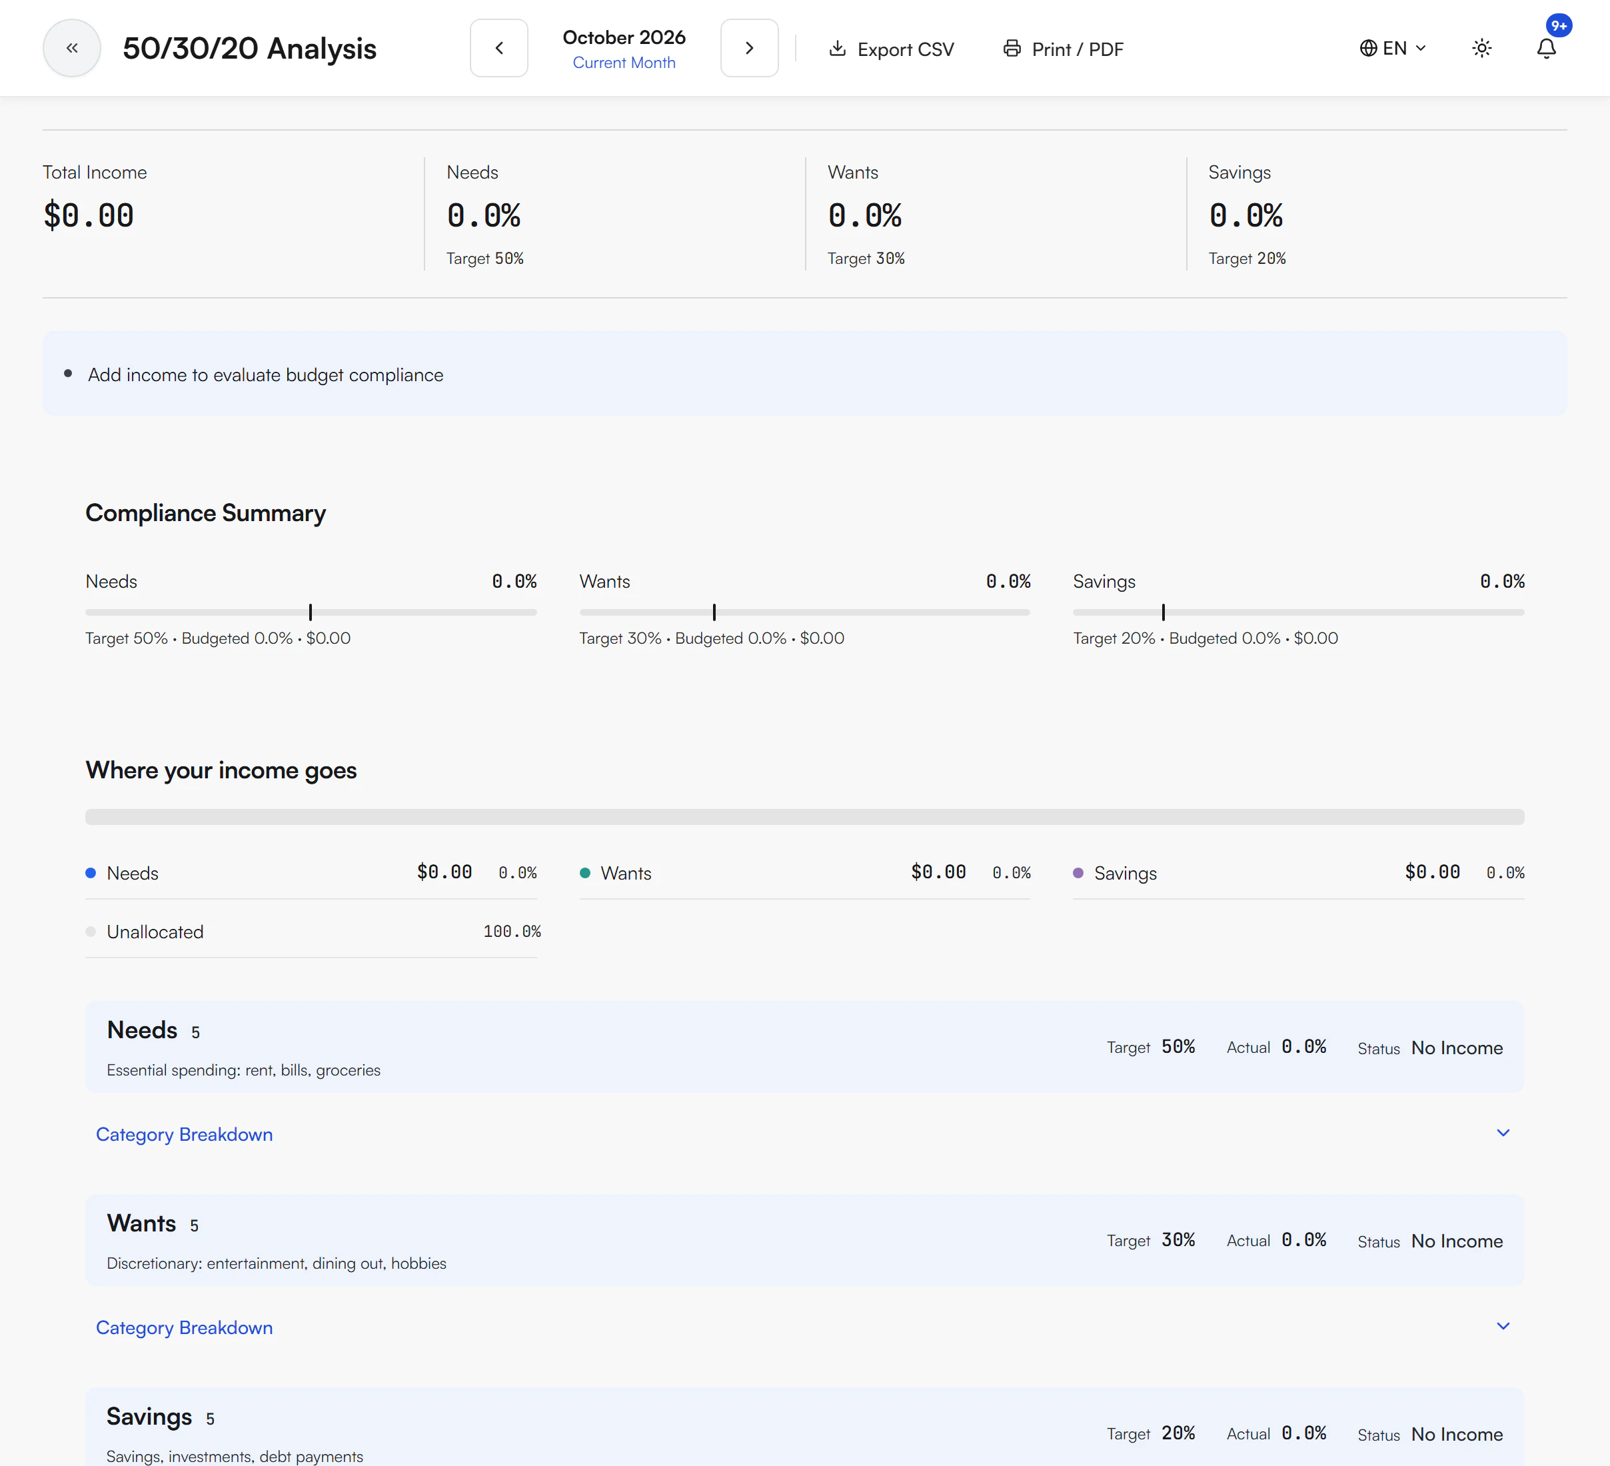The height and width of the screenshot is (1466, 1610).
Task: Click 'Unallocated' 100.0% value
Action: coord(512,932)
